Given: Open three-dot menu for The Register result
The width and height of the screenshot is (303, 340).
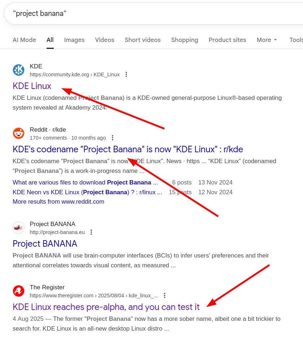Looking at the screenshot, I should point(164,296).
